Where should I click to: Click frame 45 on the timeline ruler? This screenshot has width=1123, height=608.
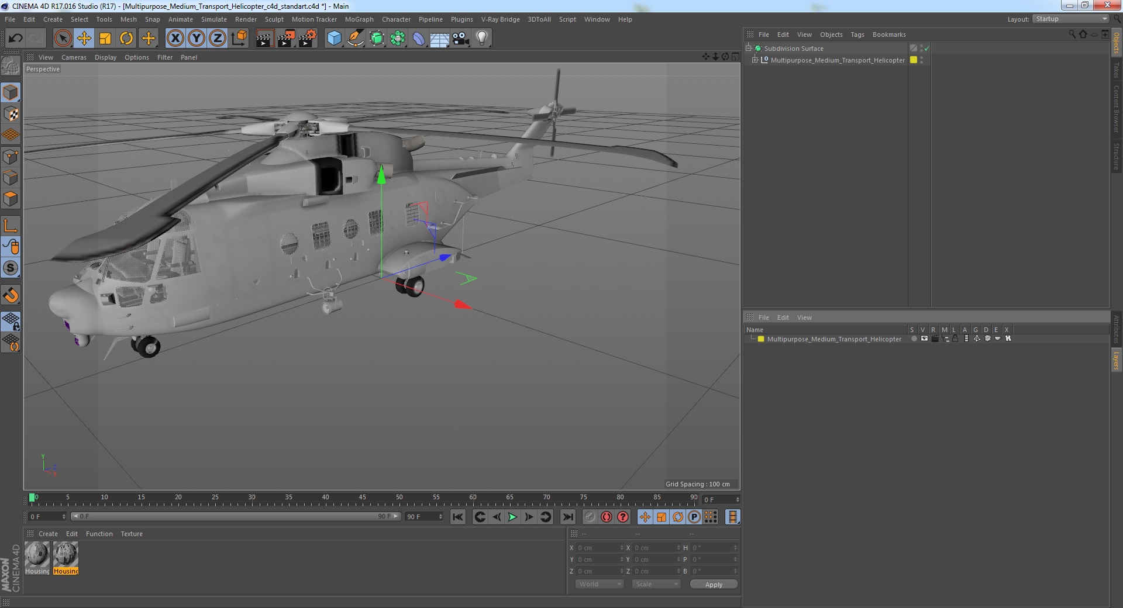pyautogui.click(x=362, y=498)
